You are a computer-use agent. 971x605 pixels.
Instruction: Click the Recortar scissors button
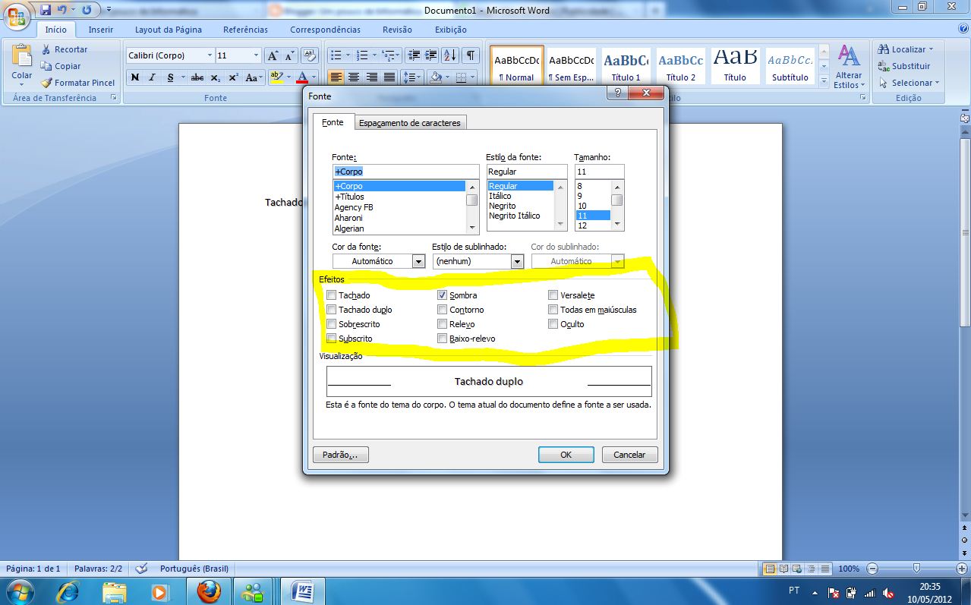point(65,49)
